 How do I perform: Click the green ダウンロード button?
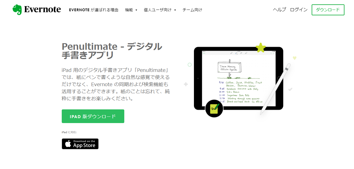(x=328, y=10)
